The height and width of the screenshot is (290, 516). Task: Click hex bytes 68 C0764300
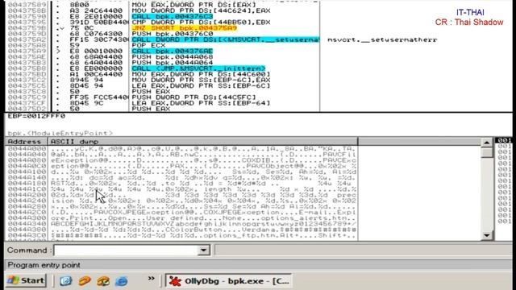(96, 34)
